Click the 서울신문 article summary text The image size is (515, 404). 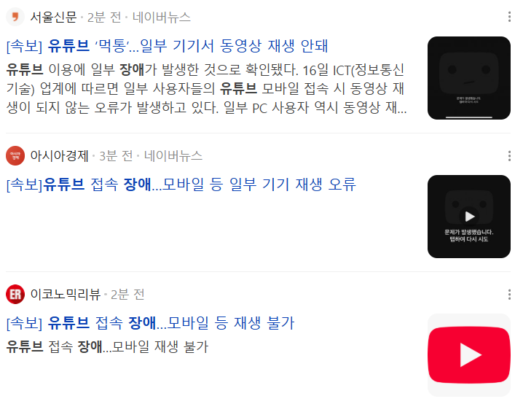[x=207, y=88]
